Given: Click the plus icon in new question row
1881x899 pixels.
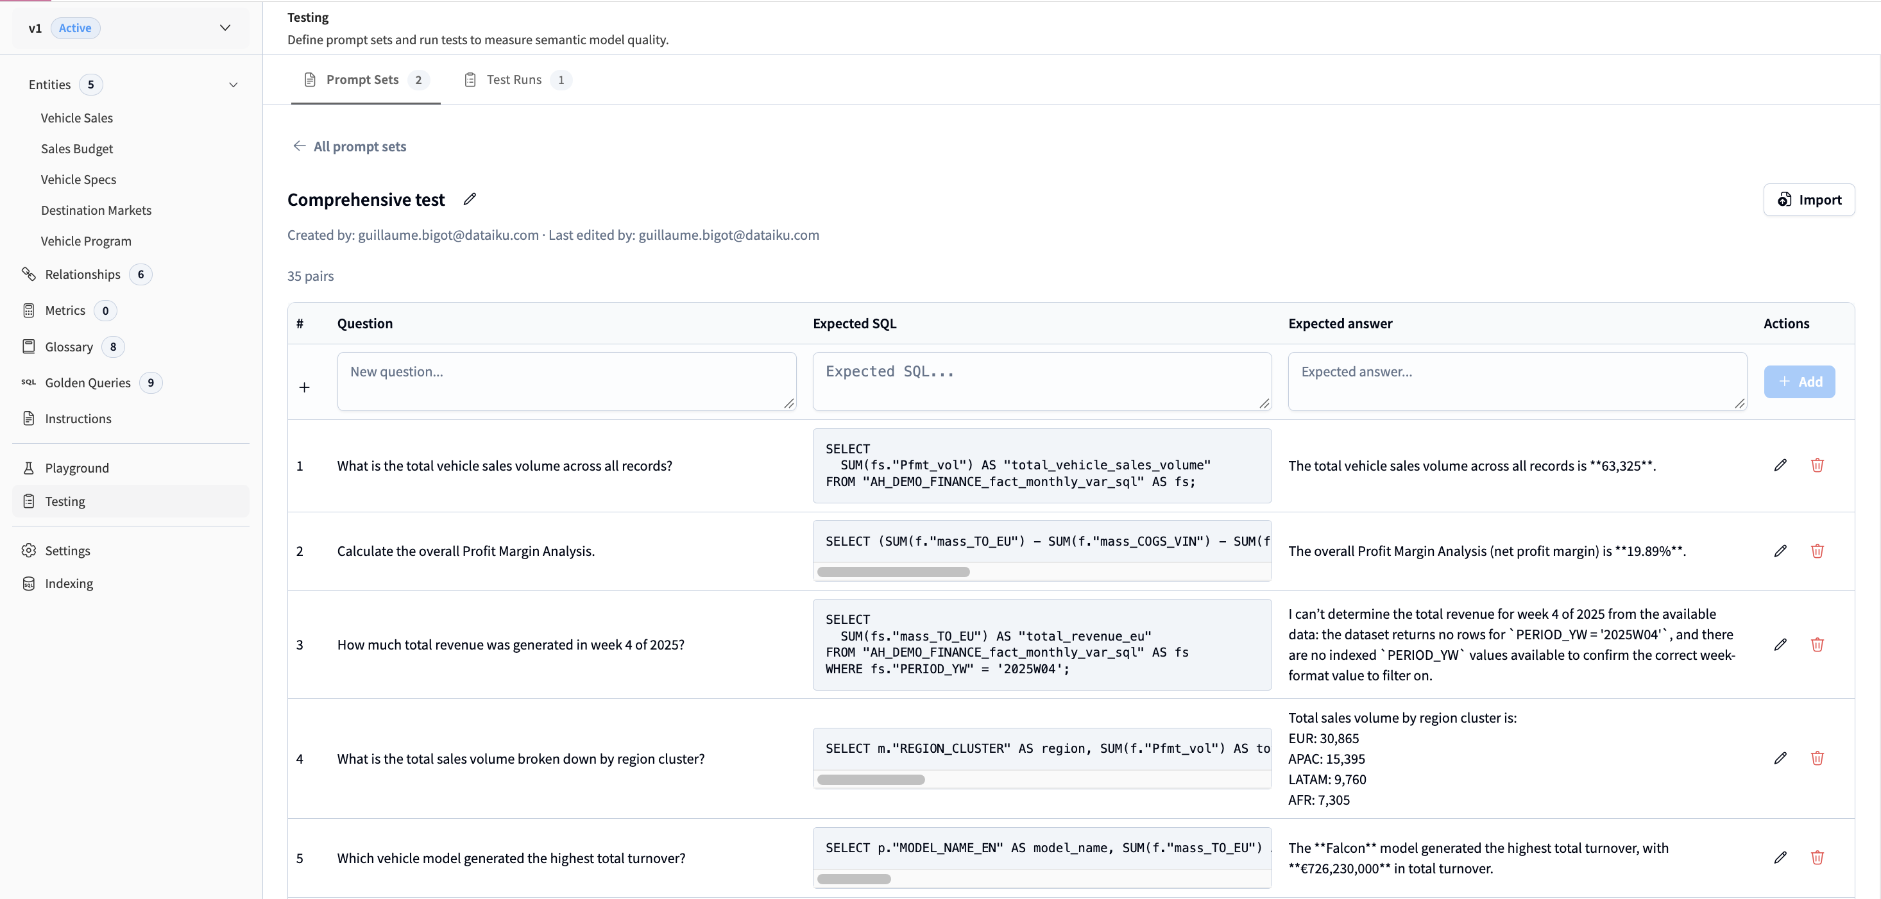Looking at the screenshot, I should tap(305, 387).
